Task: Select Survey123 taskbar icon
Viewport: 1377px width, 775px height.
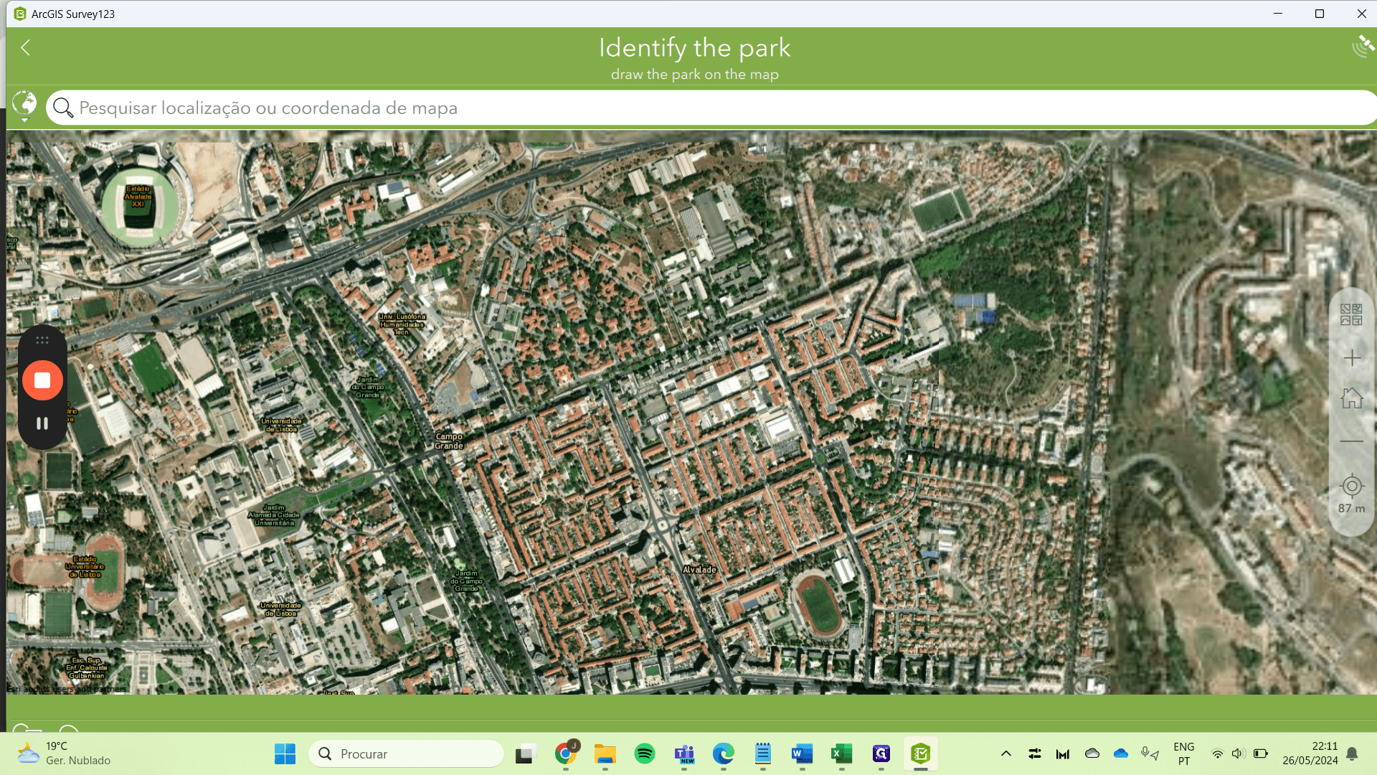Action: point(920,753)
